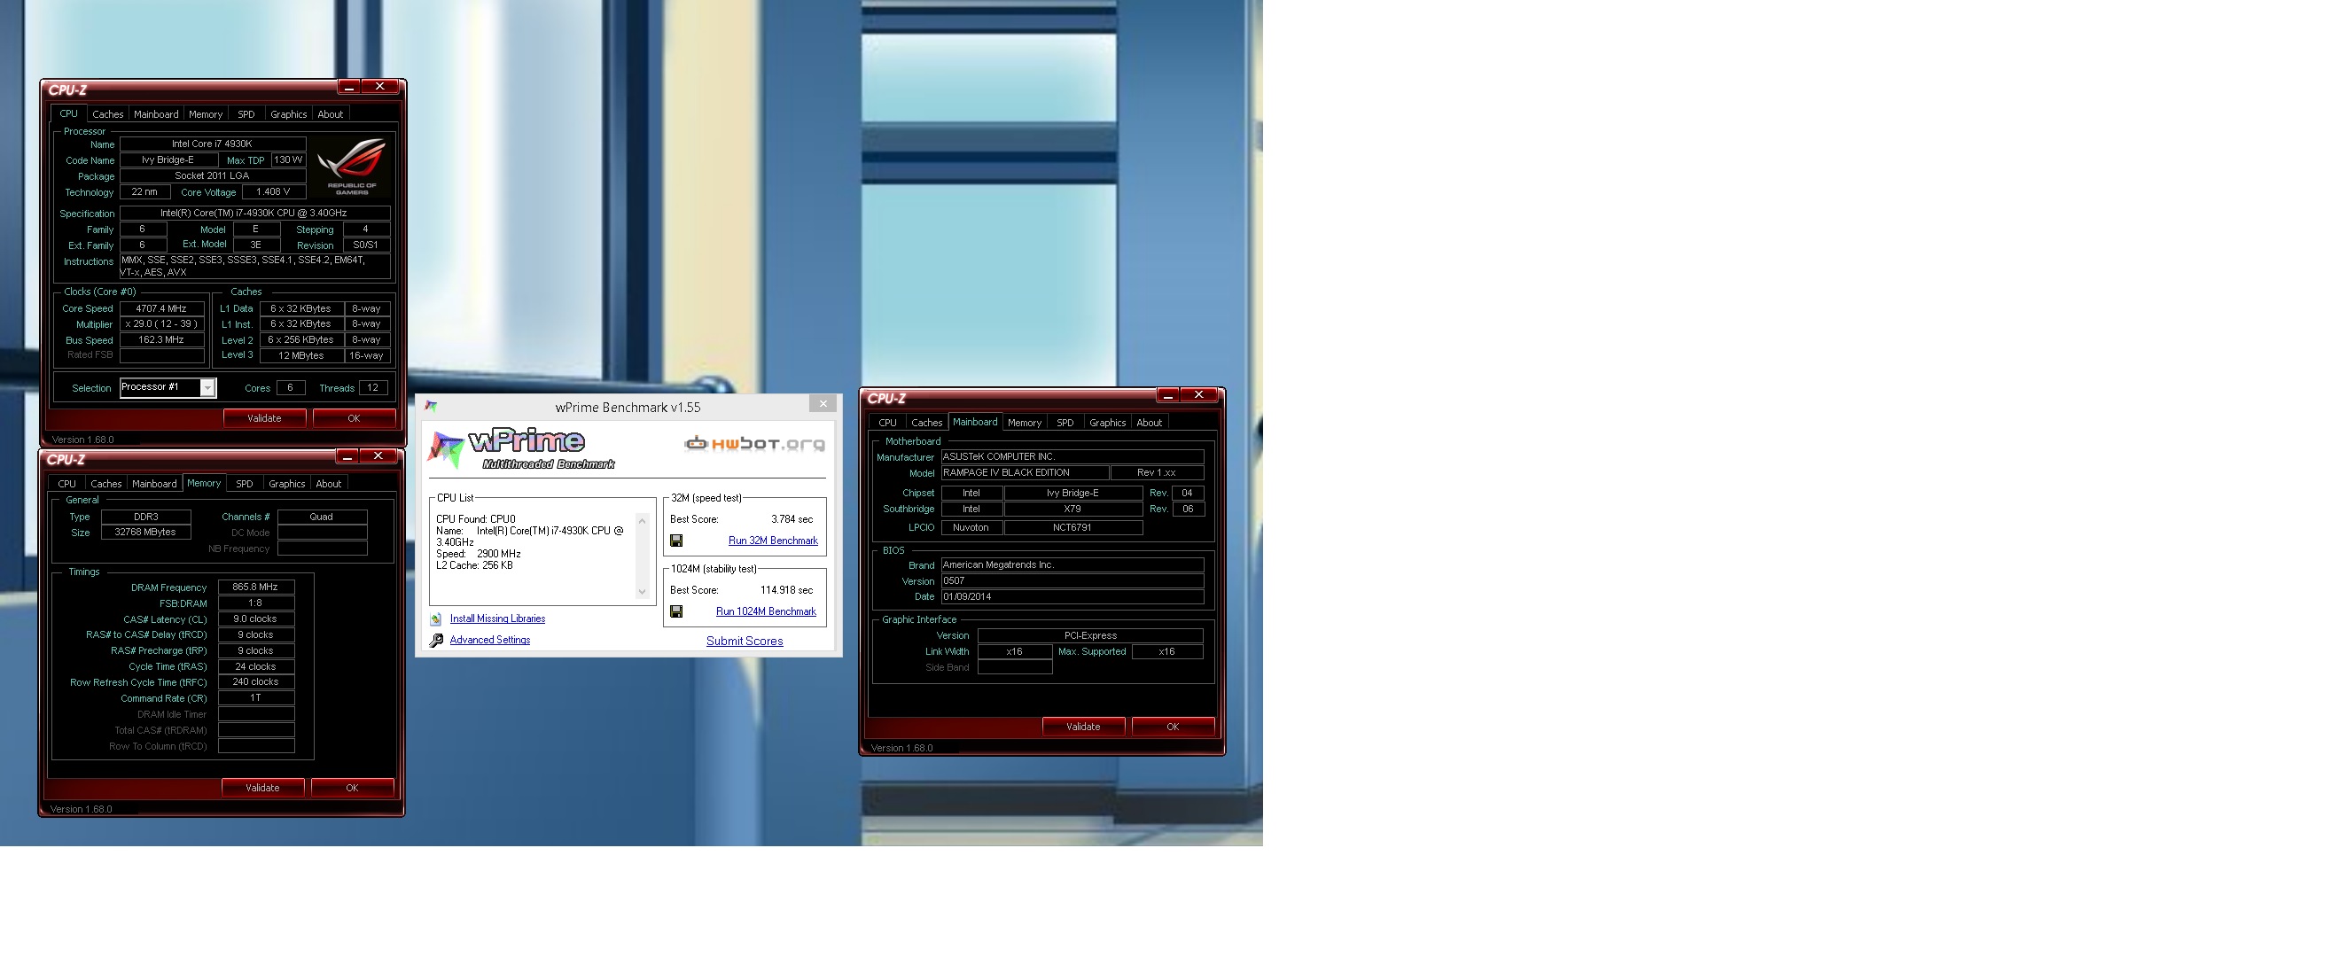Click the memory Size value 32768 MBytes
The height and width of the screenshot is (957, 2340).
click(x=145, y=533)
